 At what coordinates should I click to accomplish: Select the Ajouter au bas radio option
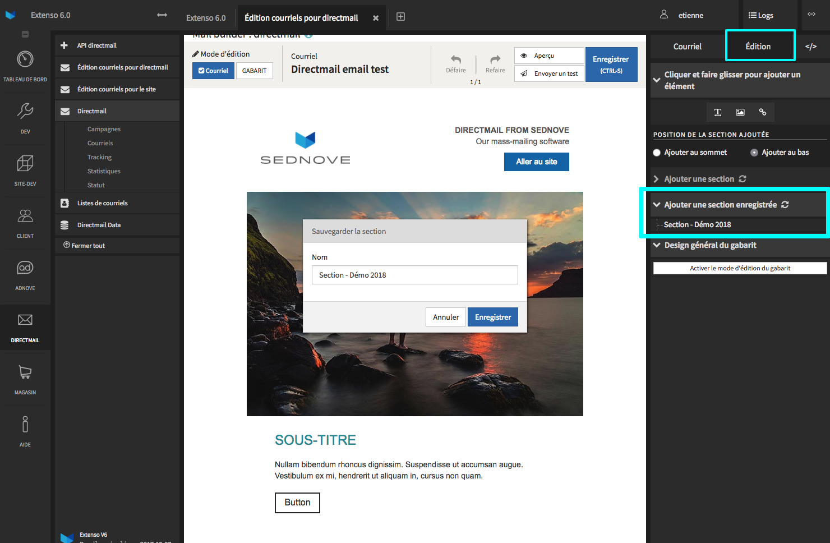(x=754, y=153)
